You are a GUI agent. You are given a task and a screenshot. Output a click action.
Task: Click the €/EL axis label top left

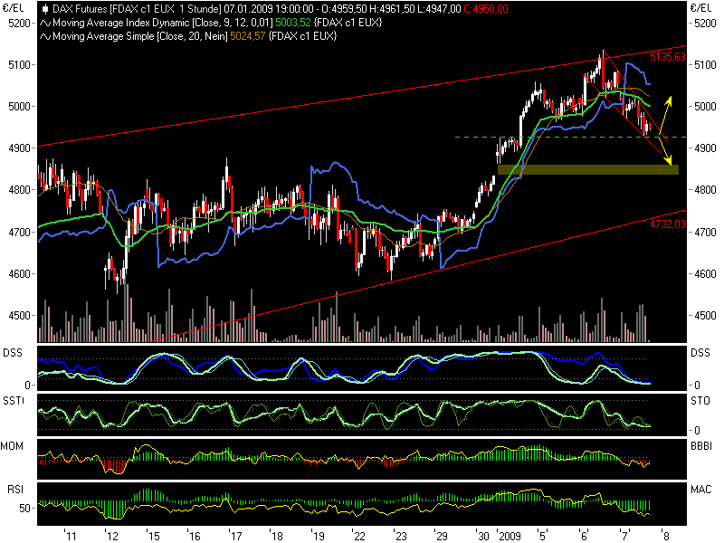pyautogui.click(x=13, y=7)
